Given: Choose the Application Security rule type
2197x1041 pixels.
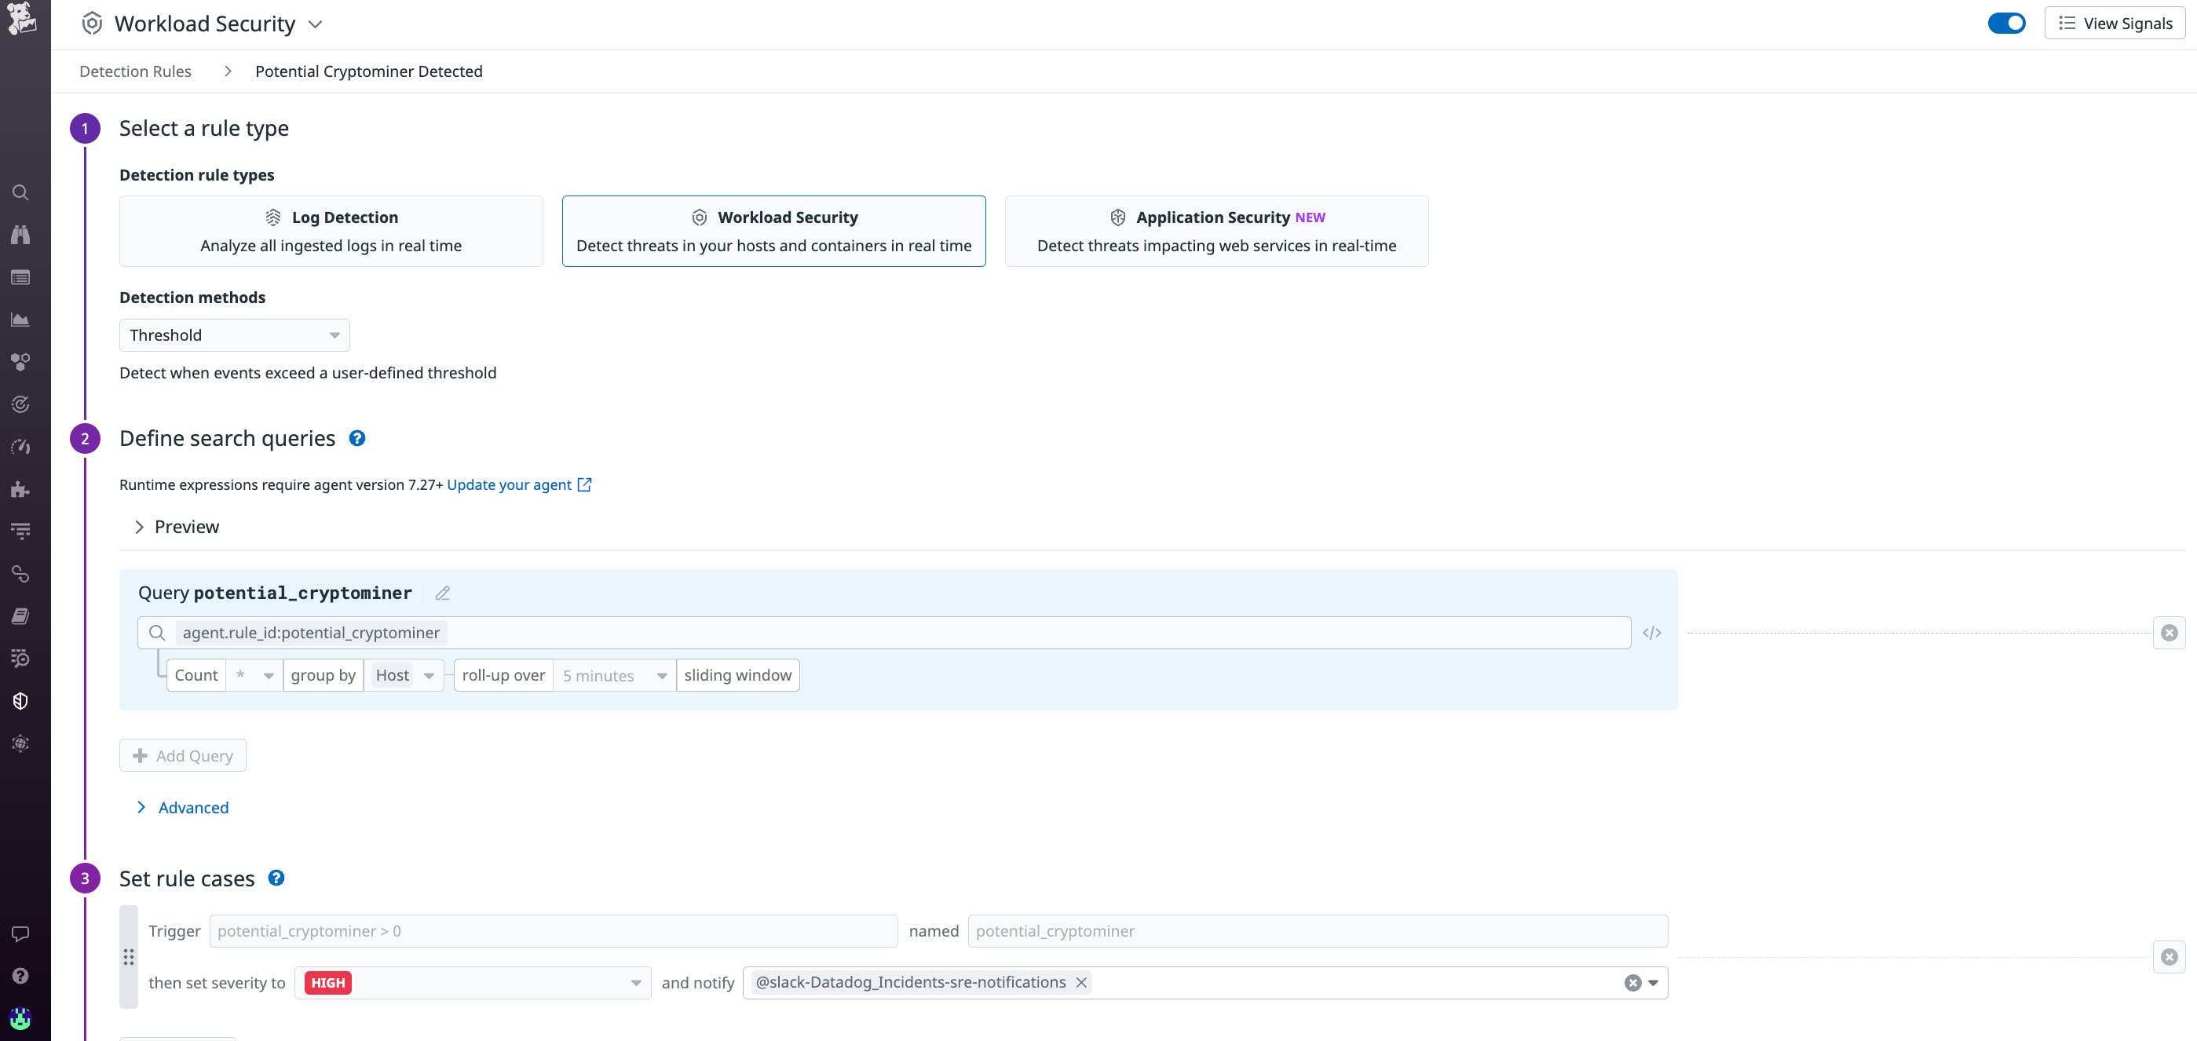Looking at the screenshot, I should point(1216,231).
